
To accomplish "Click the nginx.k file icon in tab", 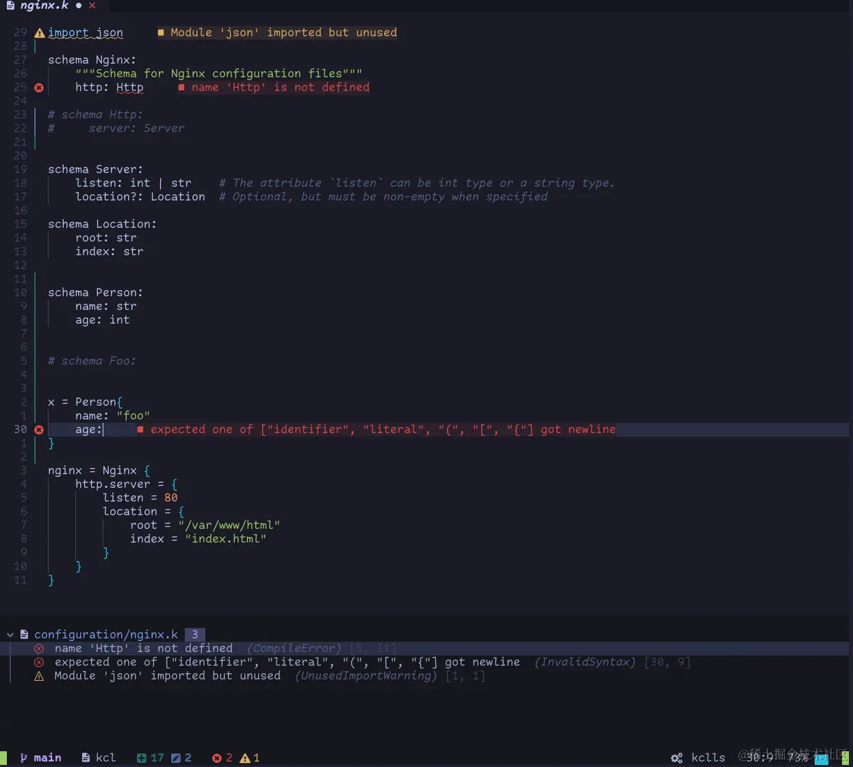I will (x=10, y=5).
